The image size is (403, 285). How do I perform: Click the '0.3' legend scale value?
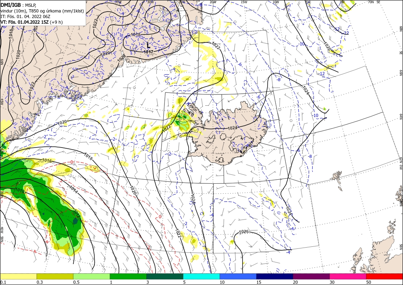coord(39,282)
